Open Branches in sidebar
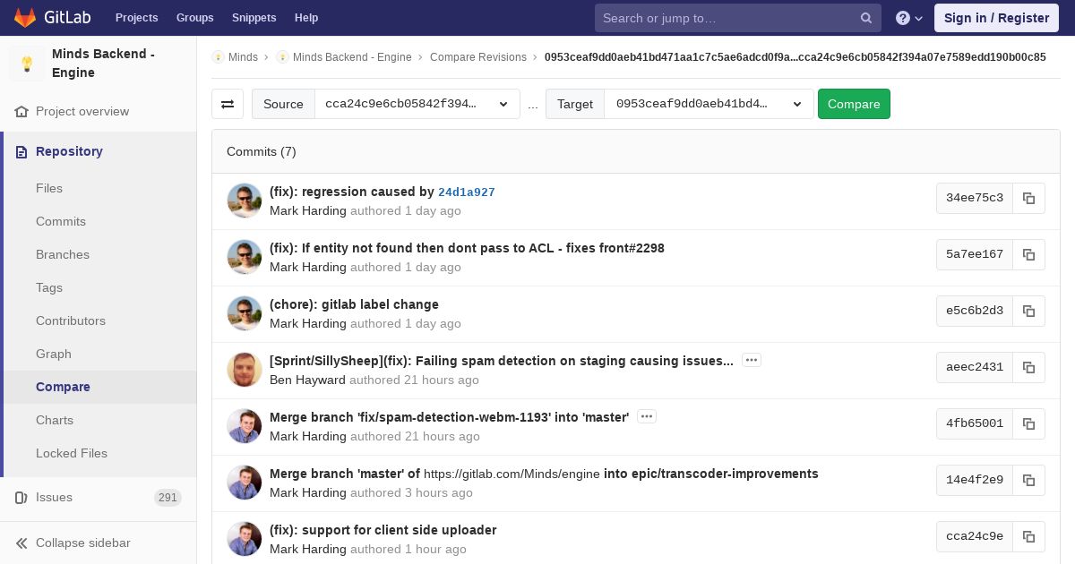Viewport: 1075px width, 564px height. 63,255
